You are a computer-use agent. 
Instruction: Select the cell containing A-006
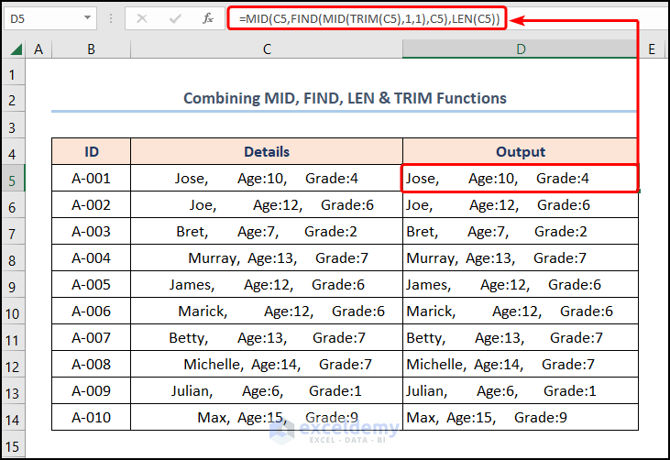click(91, 311)
